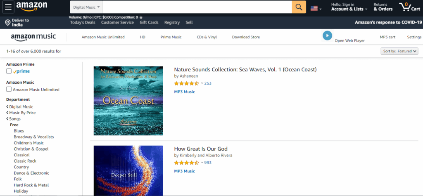Select the Classic Rock genre
Viewport: 423px width, 196px height.
(25, 161)
